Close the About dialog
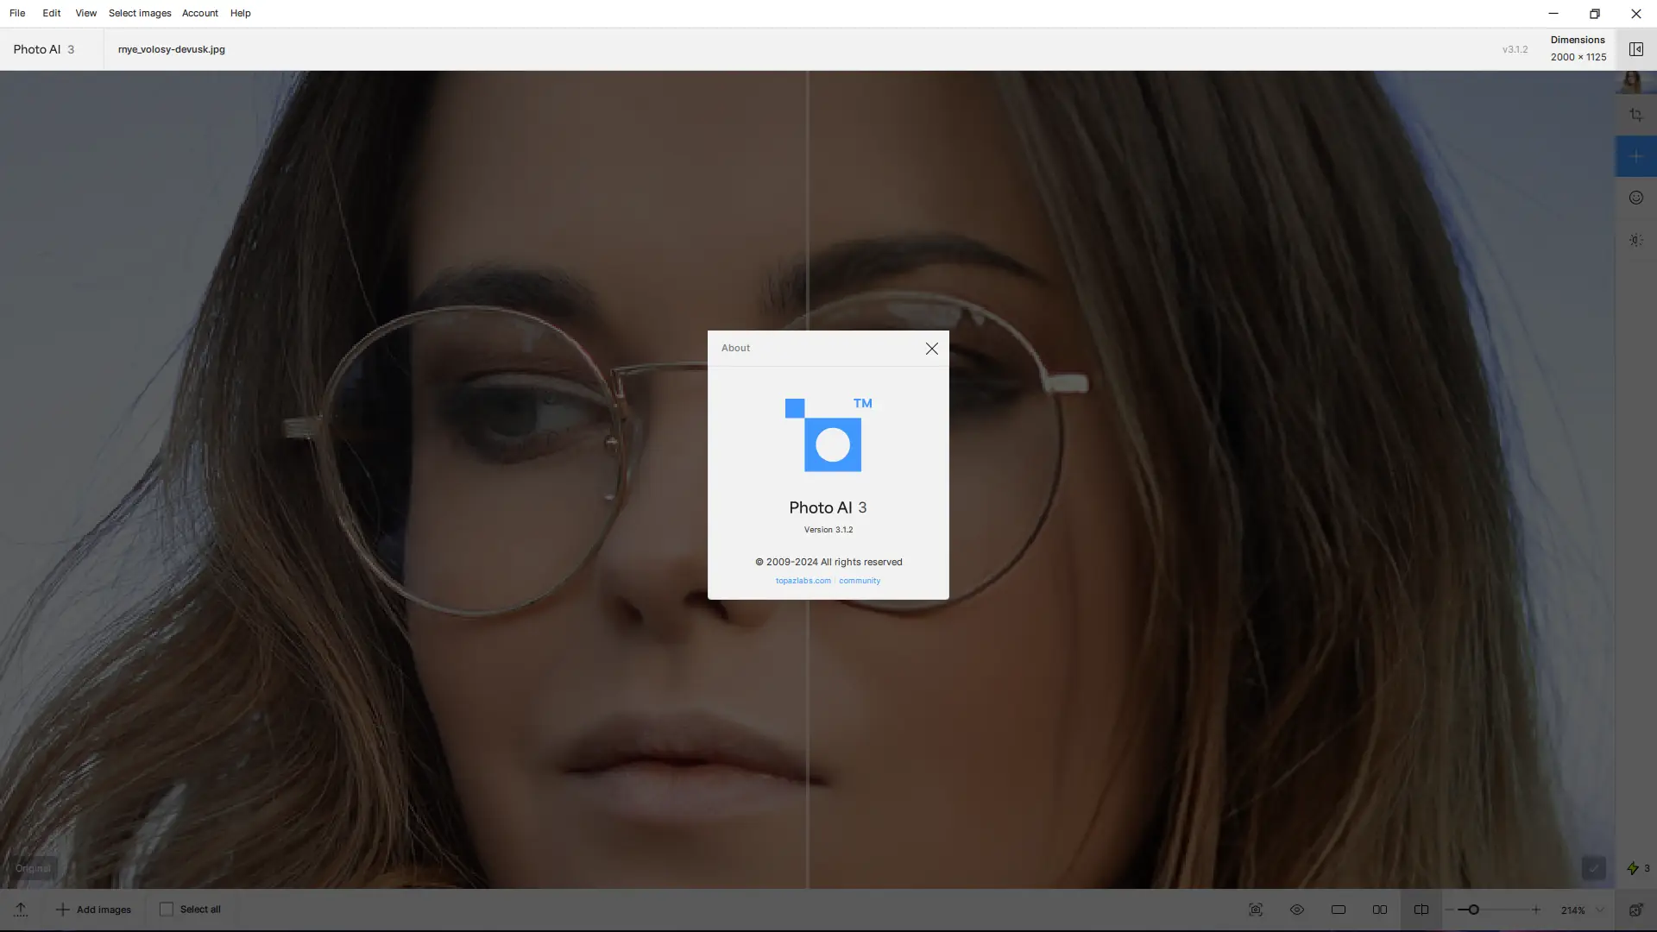The height and width of the screenshot is (932, 1657). (931, 349)
